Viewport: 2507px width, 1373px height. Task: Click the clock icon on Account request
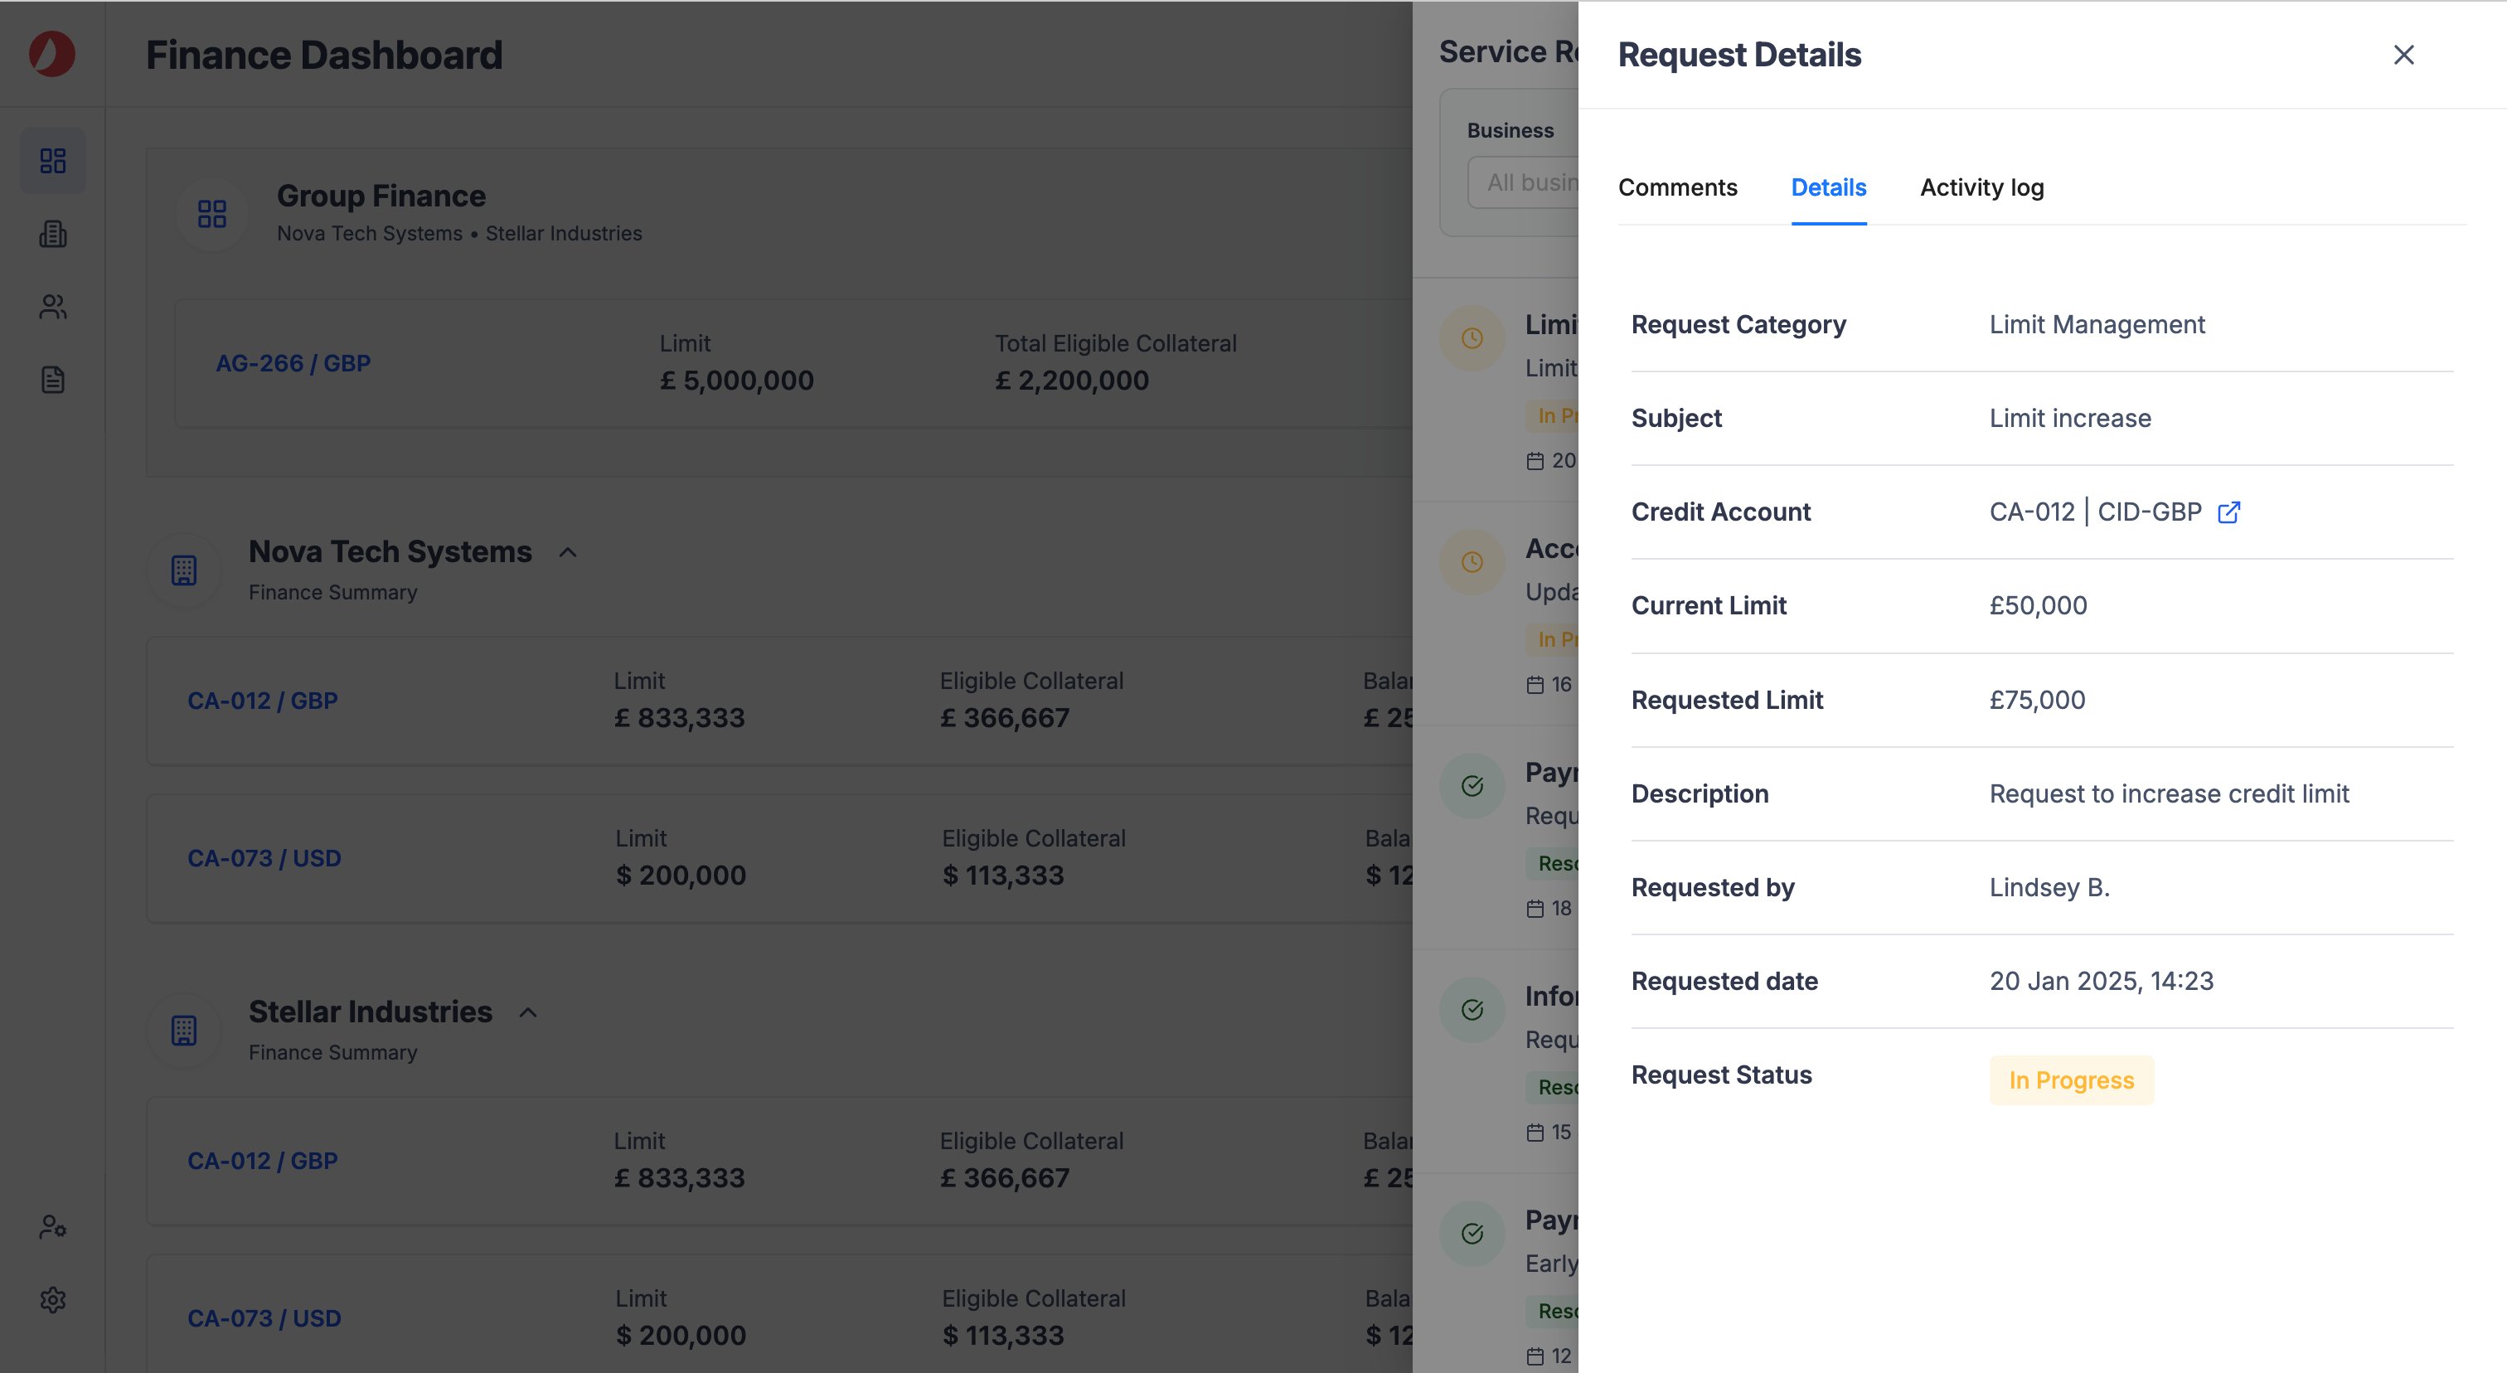coord(1472,562)
